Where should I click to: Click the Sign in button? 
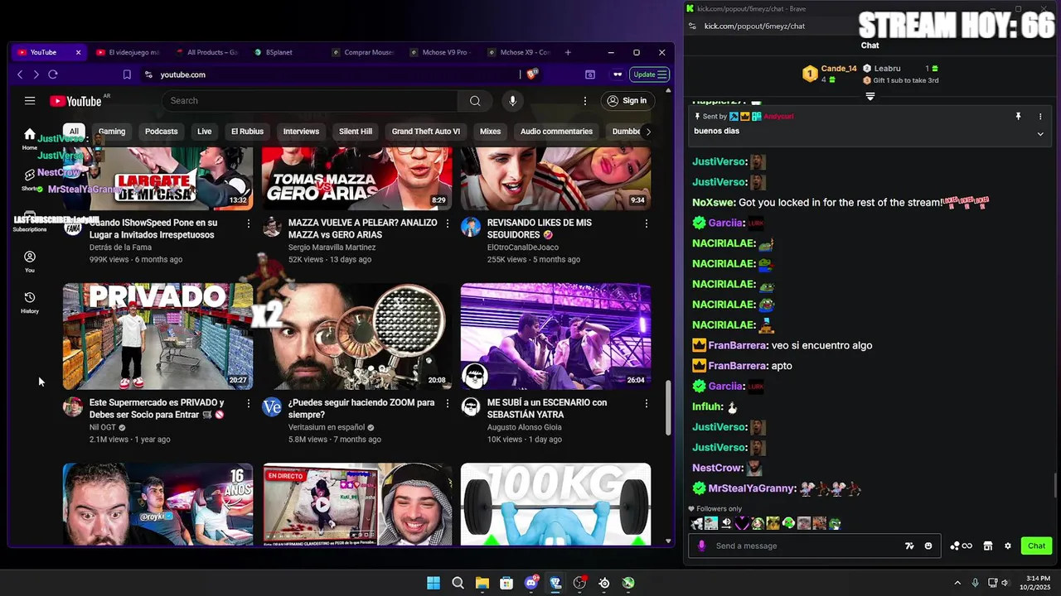click(627, 101)
